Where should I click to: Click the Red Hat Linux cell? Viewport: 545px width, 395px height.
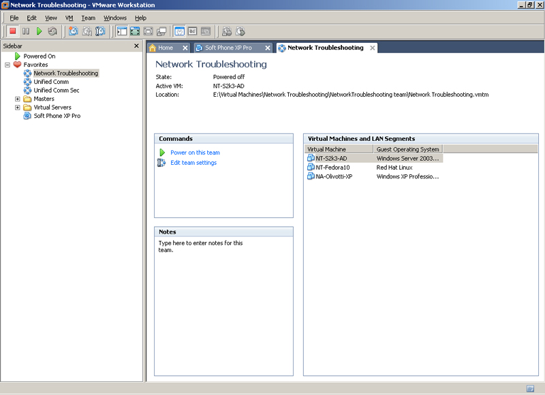[x=394, y=167]
